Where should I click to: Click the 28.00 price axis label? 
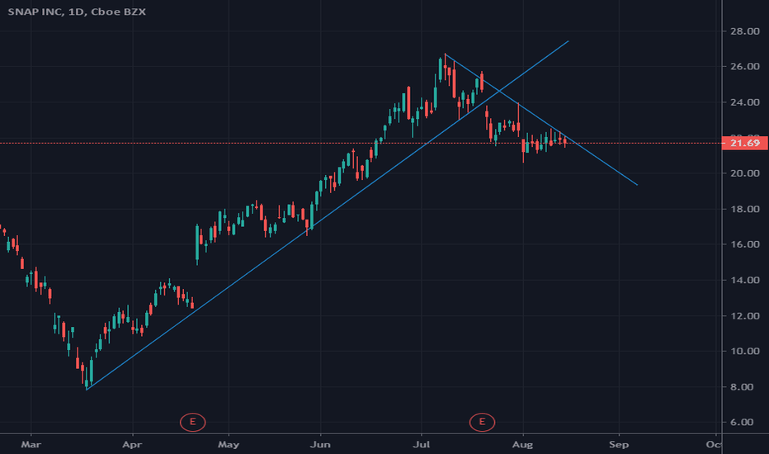[744, 31]
